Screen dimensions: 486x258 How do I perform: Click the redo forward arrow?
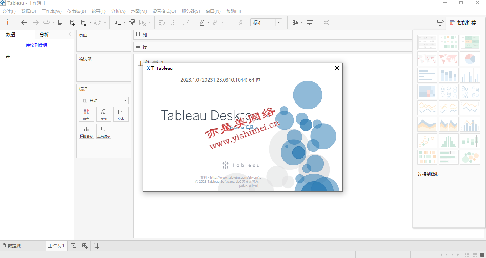pyautogui.click(x=36, y=22)
